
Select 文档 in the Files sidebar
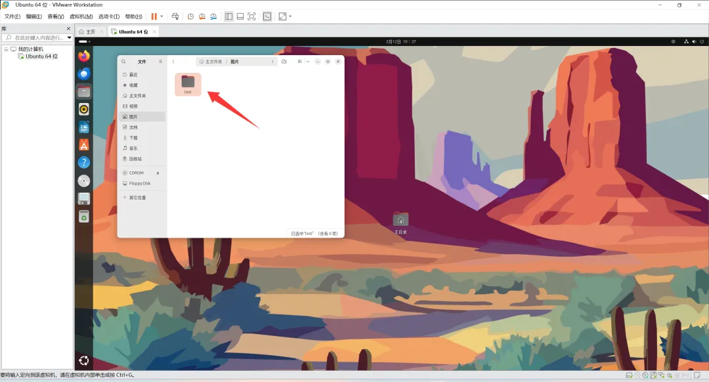coord(142,127)
